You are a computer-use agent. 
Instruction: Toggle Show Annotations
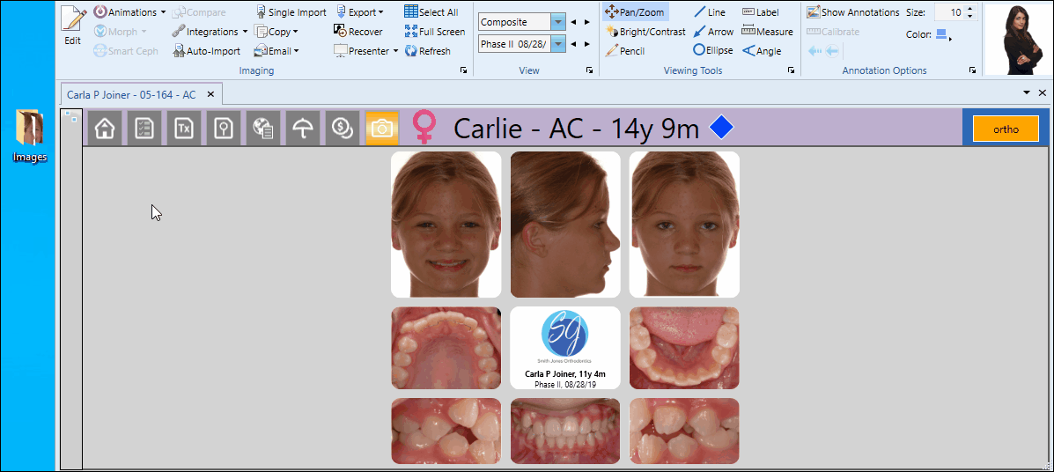click(x=852, y=12)
